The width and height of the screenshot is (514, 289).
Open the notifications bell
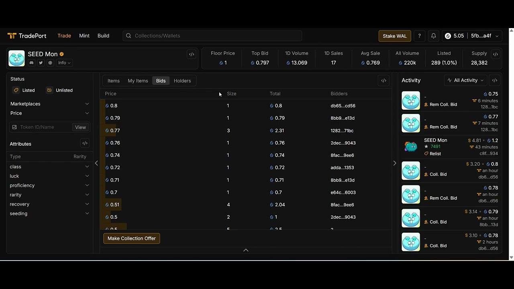[x=433, y=36]
